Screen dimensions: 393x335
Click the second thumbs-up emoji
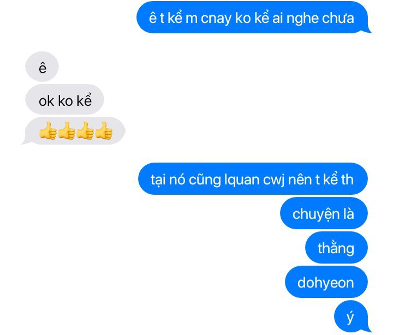coord(67,130)
